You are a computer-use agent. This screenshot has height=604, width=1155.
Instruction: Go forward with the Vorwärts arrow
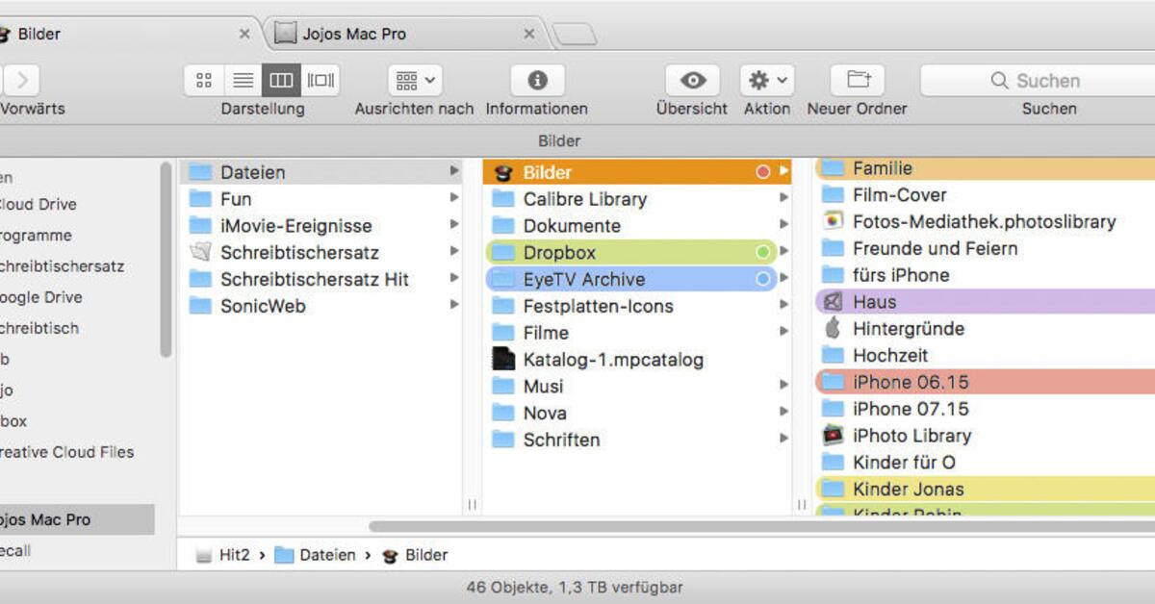click(22, 81)
